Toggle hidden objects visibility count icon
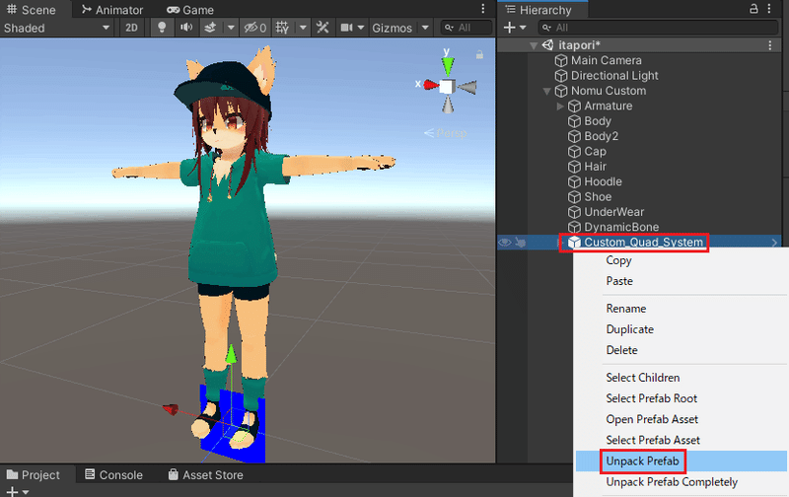Screen dimensions: 789x497 (x=255, y=28)
